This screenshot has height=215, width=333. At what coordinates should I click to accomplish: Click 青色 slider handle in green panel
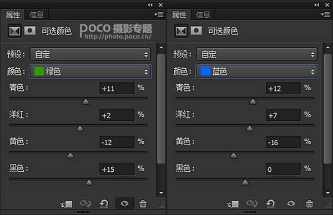tap(86, 101)
